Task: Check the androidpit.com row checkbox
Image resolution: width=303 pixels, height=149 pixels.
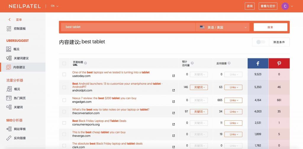Action: click(x=64, y=87)
